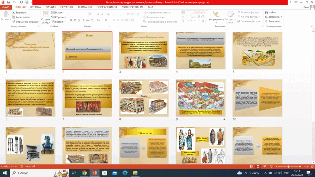Adjust the zoom slider handle

(x=288, y=167)
